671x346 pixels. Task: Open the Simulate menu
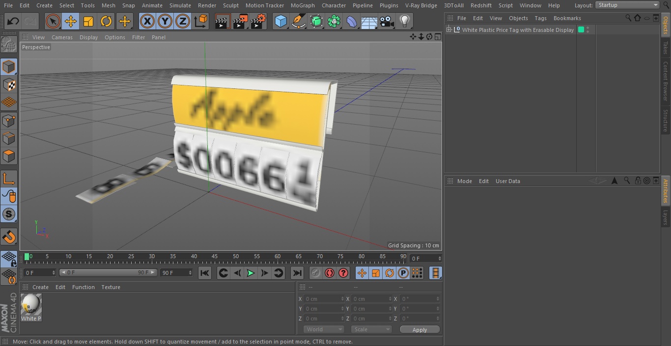(x=180, y=5)
